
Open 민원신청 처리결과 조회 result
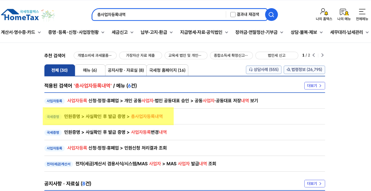117,148
